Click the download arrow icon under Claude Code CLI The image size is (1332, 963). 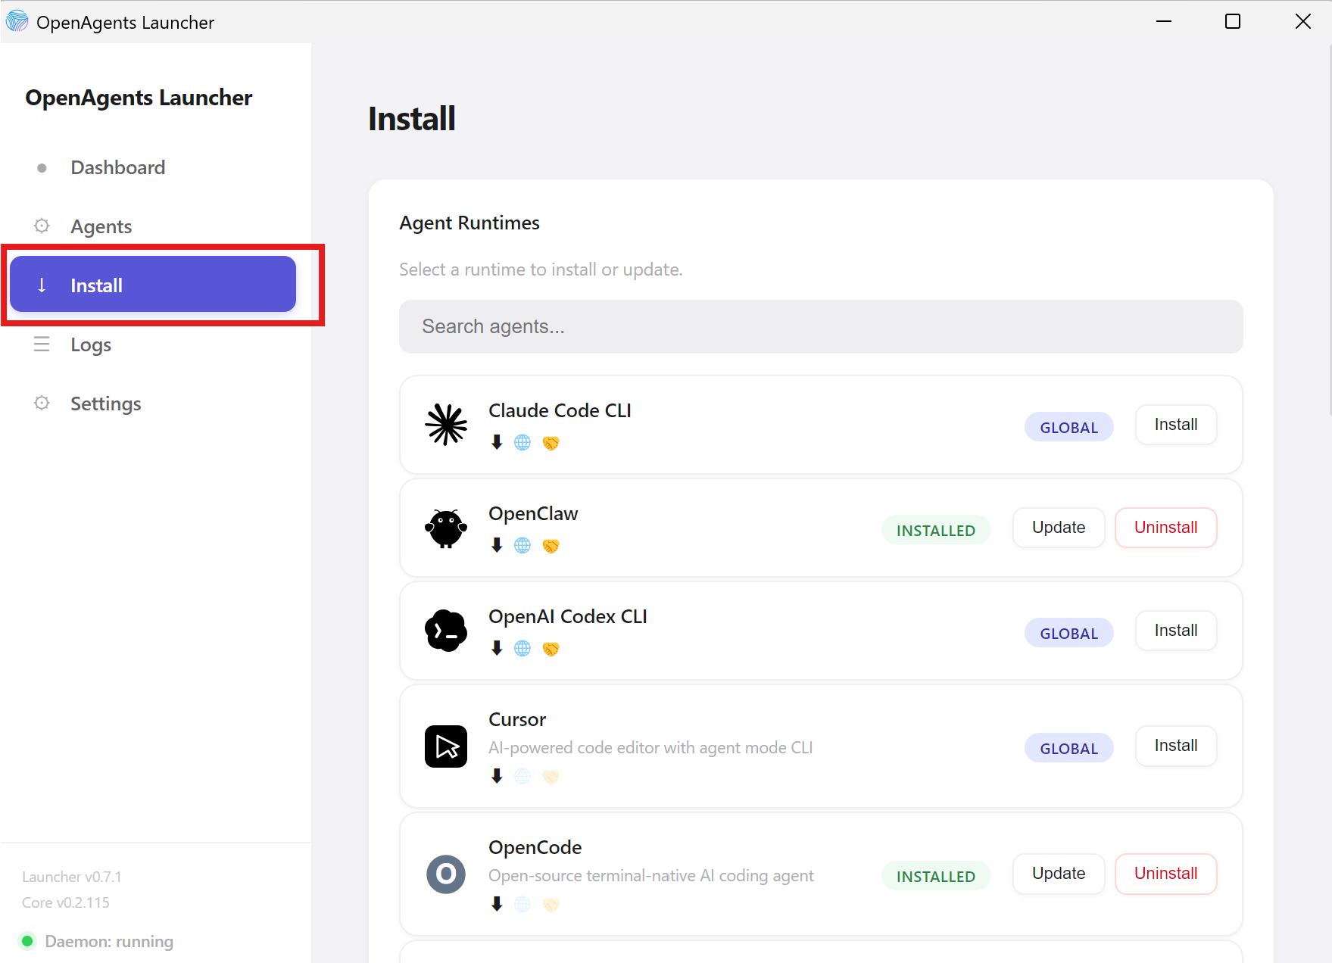pos(497,442)
